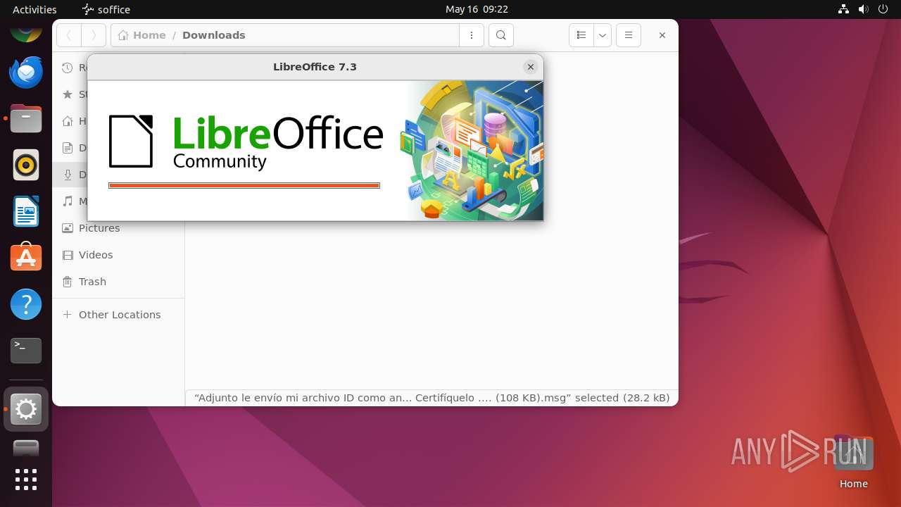The height and width of the screenshot is (507, 901).
Task: Open the removable drive icon in dock
Action: [x=26, y=449]
